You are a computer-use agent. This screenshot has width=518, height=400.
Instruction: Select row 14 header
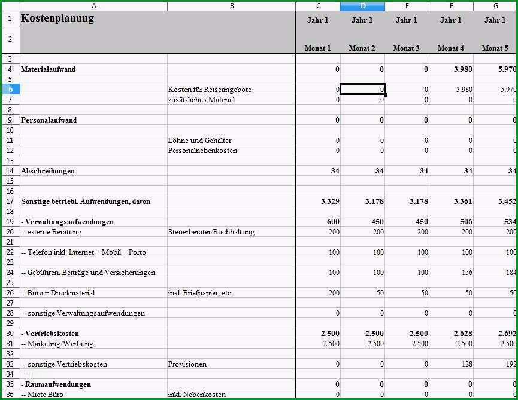click(10, 171)
